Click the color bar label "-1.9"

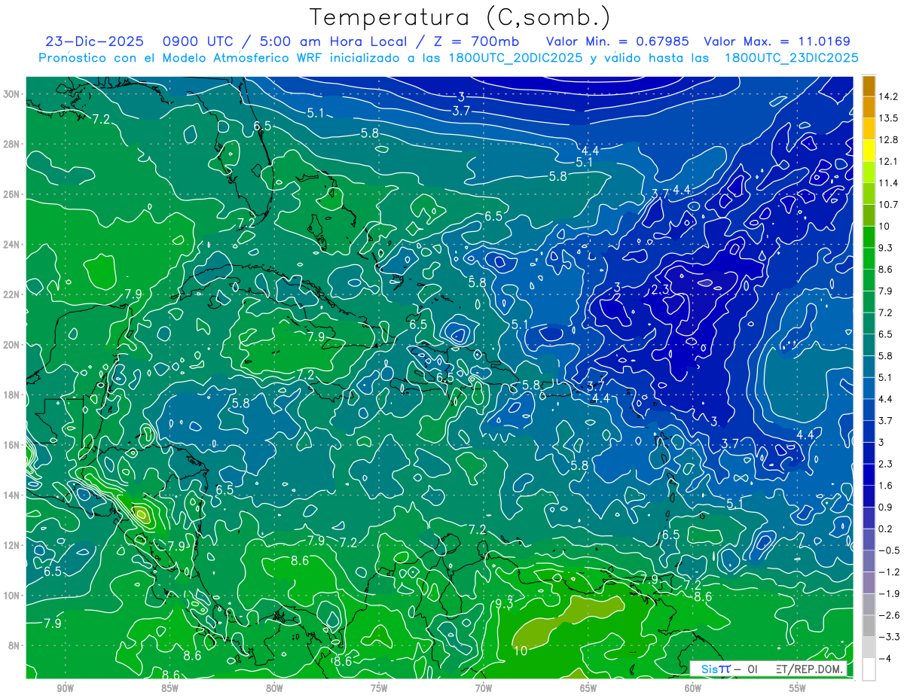[888, 593]
